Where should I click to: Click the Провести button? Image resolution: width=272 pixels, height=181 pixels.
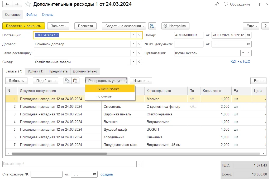(x=85, y=26)
